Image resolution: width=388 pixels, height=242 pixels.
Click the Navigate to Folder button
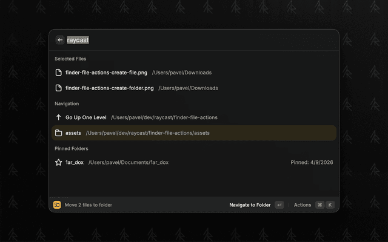250,205
